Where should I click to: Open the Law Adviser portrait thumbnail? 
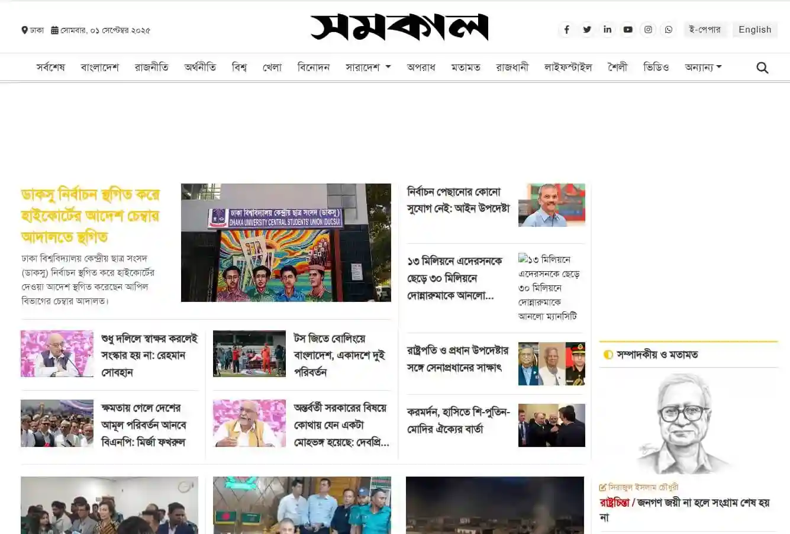point(552,205)
